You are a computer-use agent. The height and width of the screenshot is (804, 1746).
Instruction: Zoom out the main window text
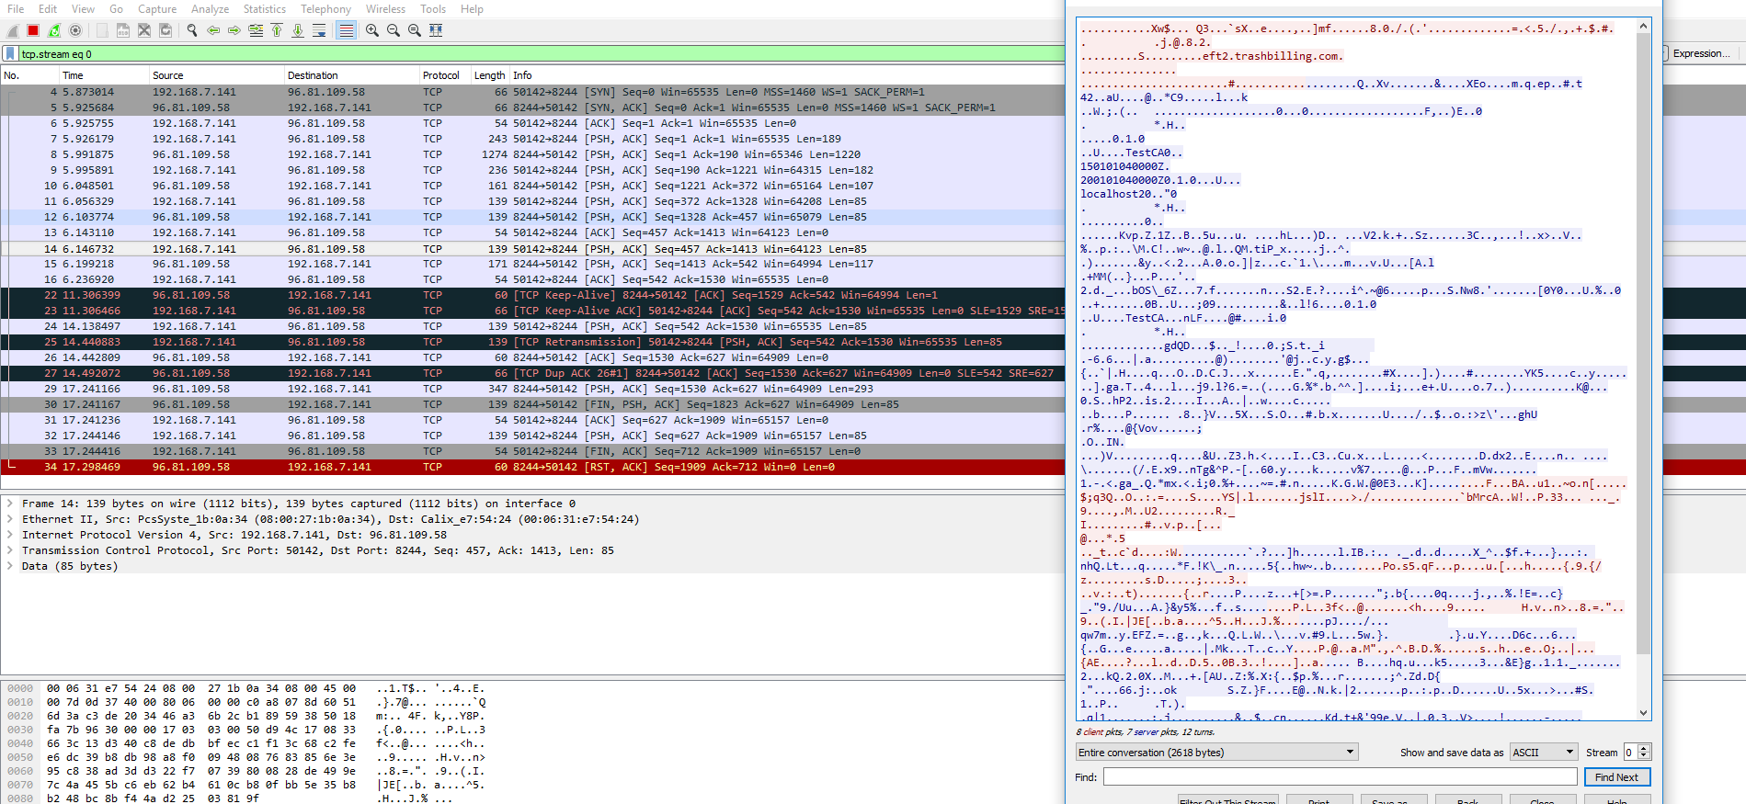click(x=394, y=30)
